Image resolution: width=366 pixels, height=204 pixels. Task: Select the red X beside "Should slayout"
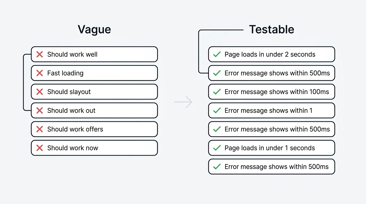(x=40, y=92)
